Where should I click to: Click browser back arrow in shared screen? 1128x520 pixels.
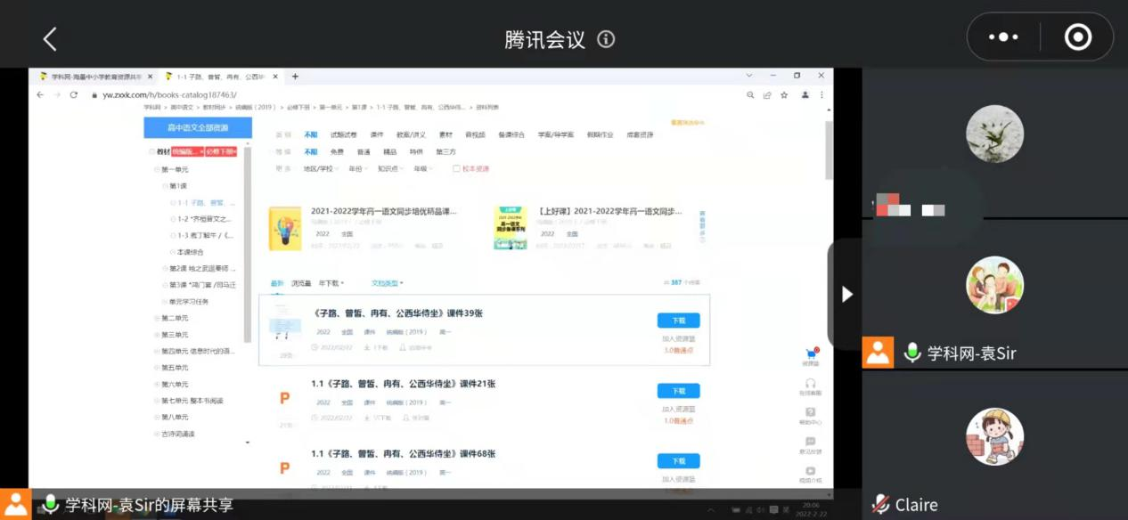(x=39, y=94)
